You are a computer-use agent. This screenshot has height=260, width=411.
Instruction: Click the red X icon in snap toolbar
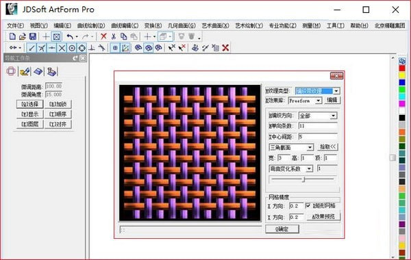click(225, 48)
